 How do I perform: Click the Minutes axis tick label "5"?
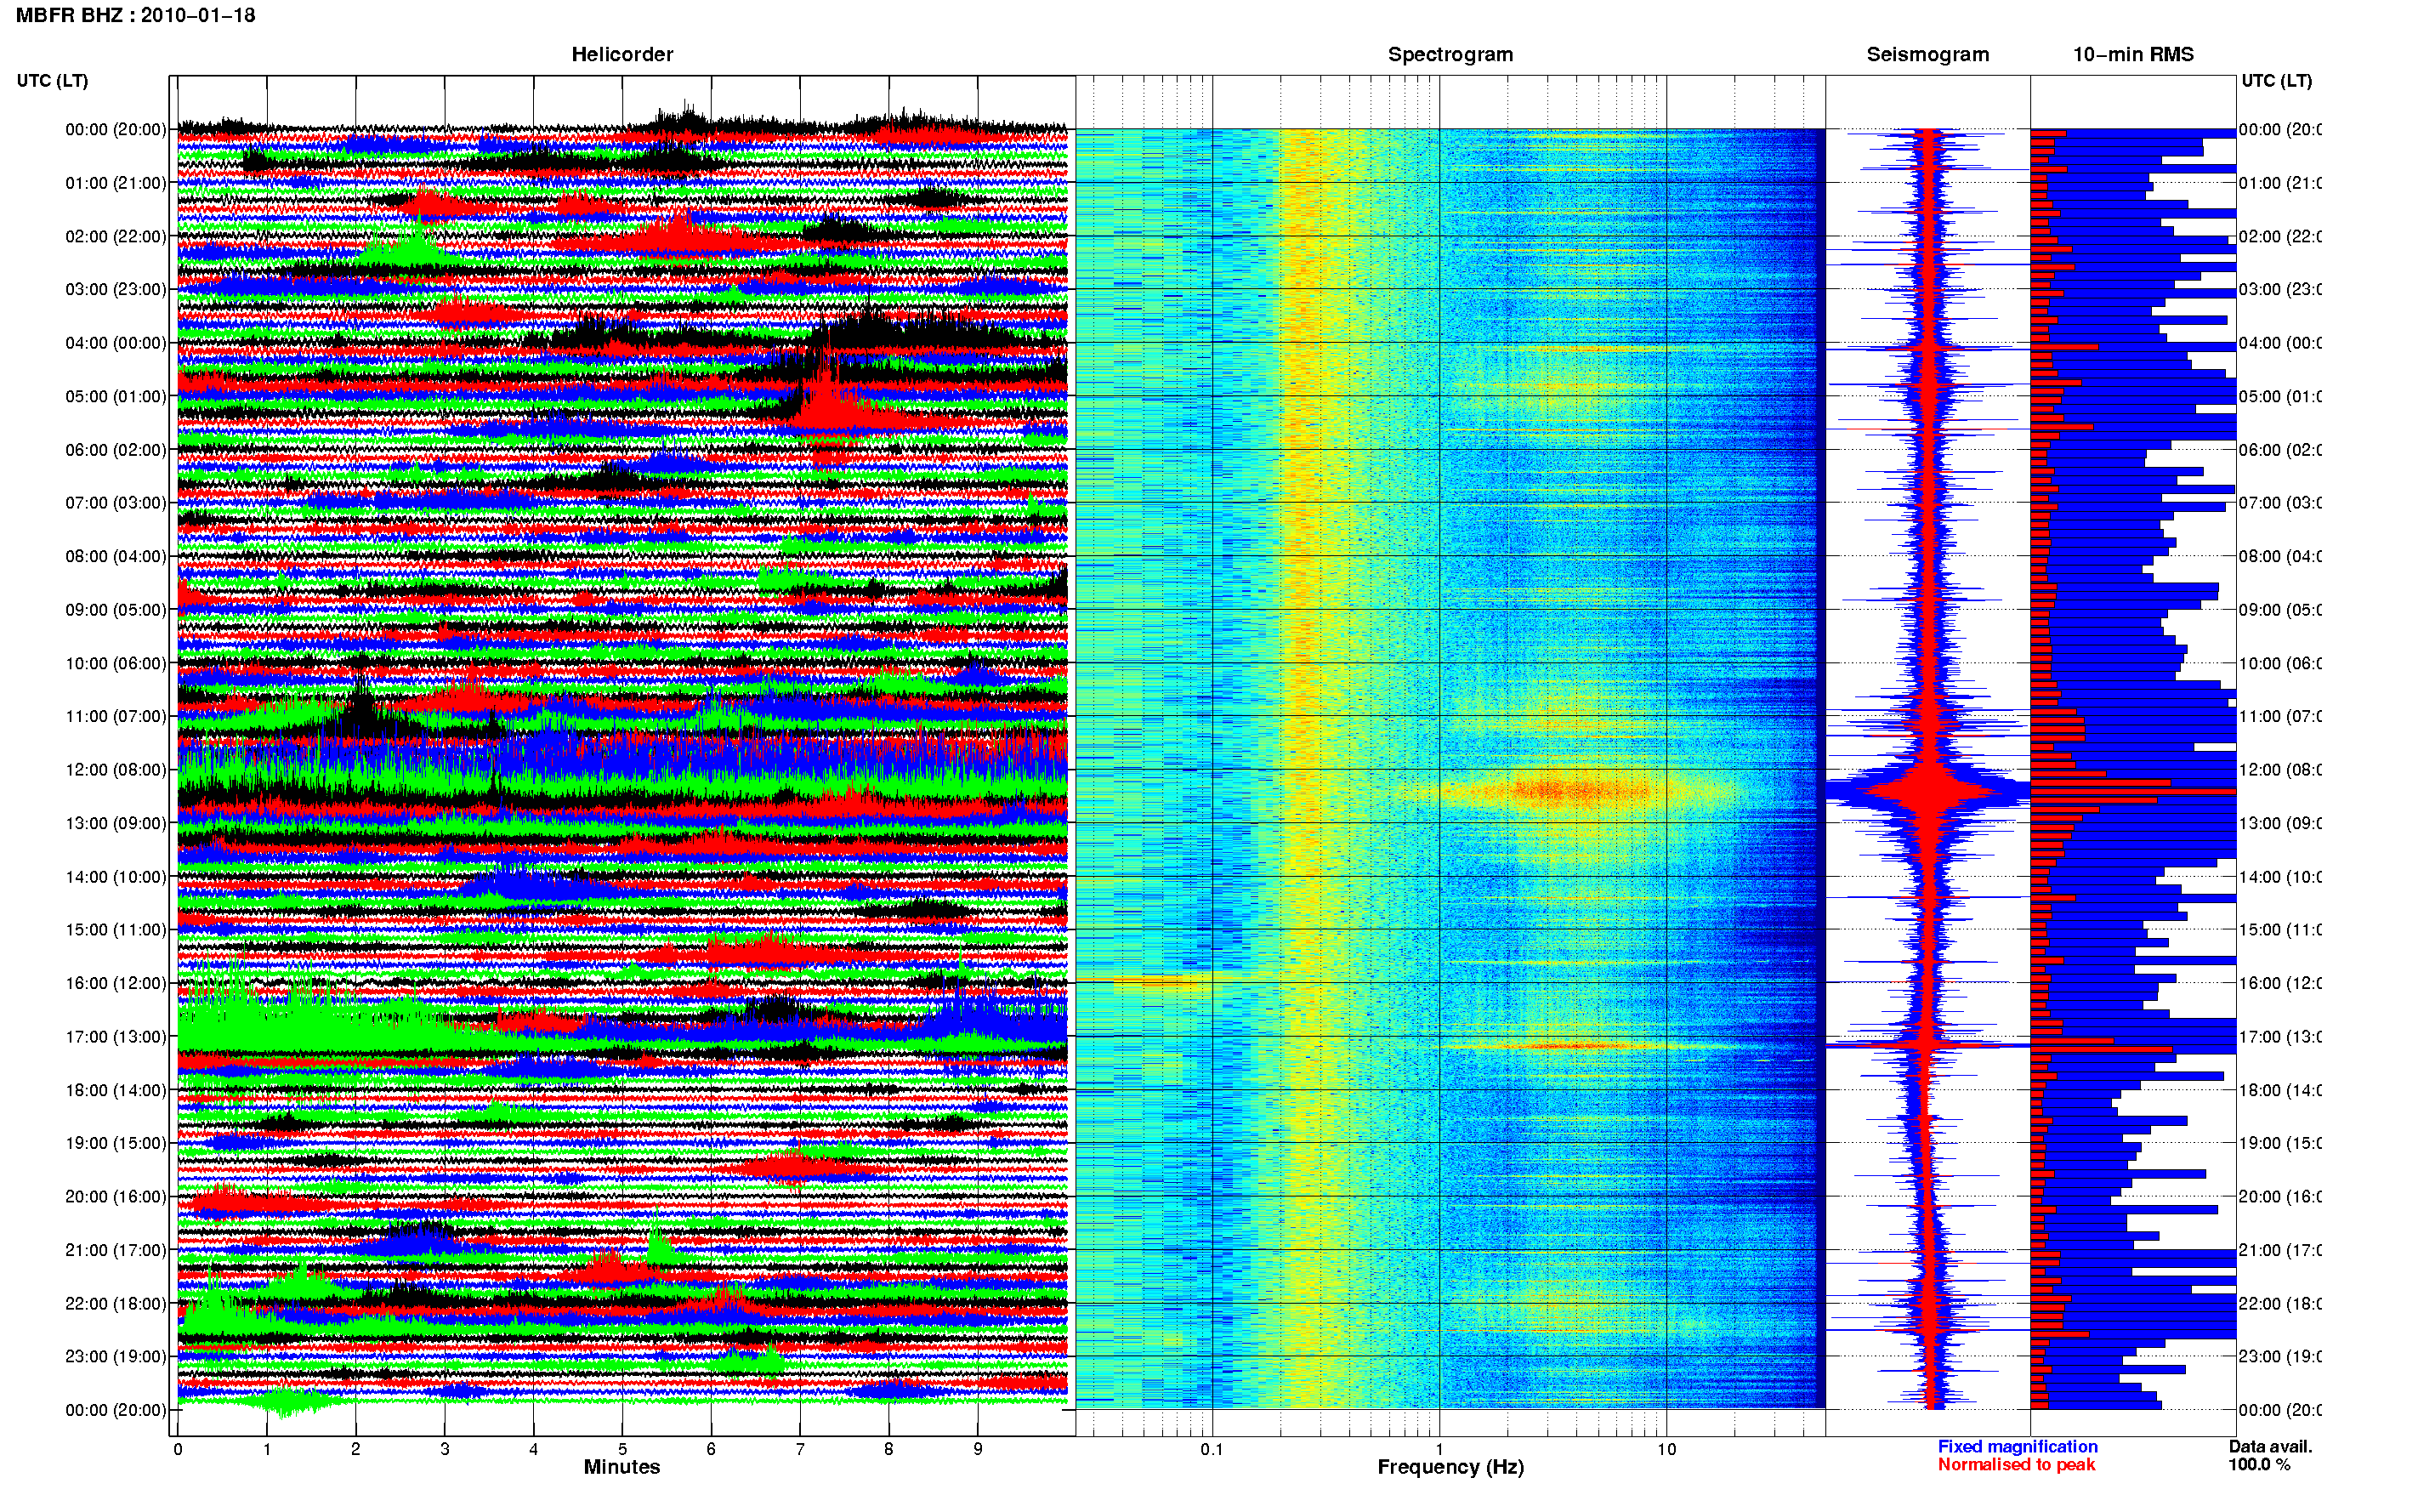click(622, 1449)
